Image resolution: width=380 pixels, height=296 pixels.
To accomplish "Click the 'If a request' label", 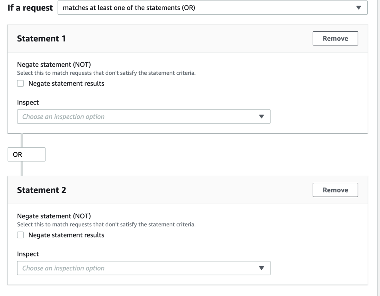I will [30, 8].
